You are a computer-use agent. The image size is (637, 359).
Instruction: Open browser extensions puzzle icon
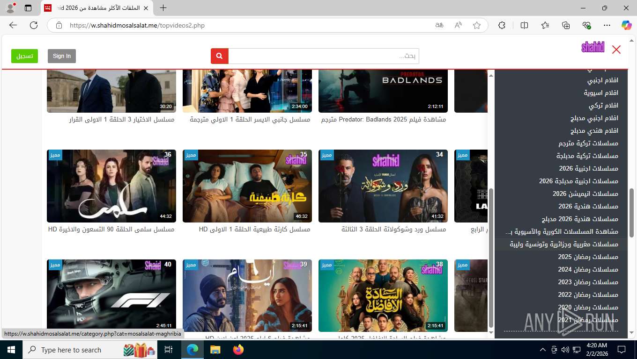click(x=502, y=25)
